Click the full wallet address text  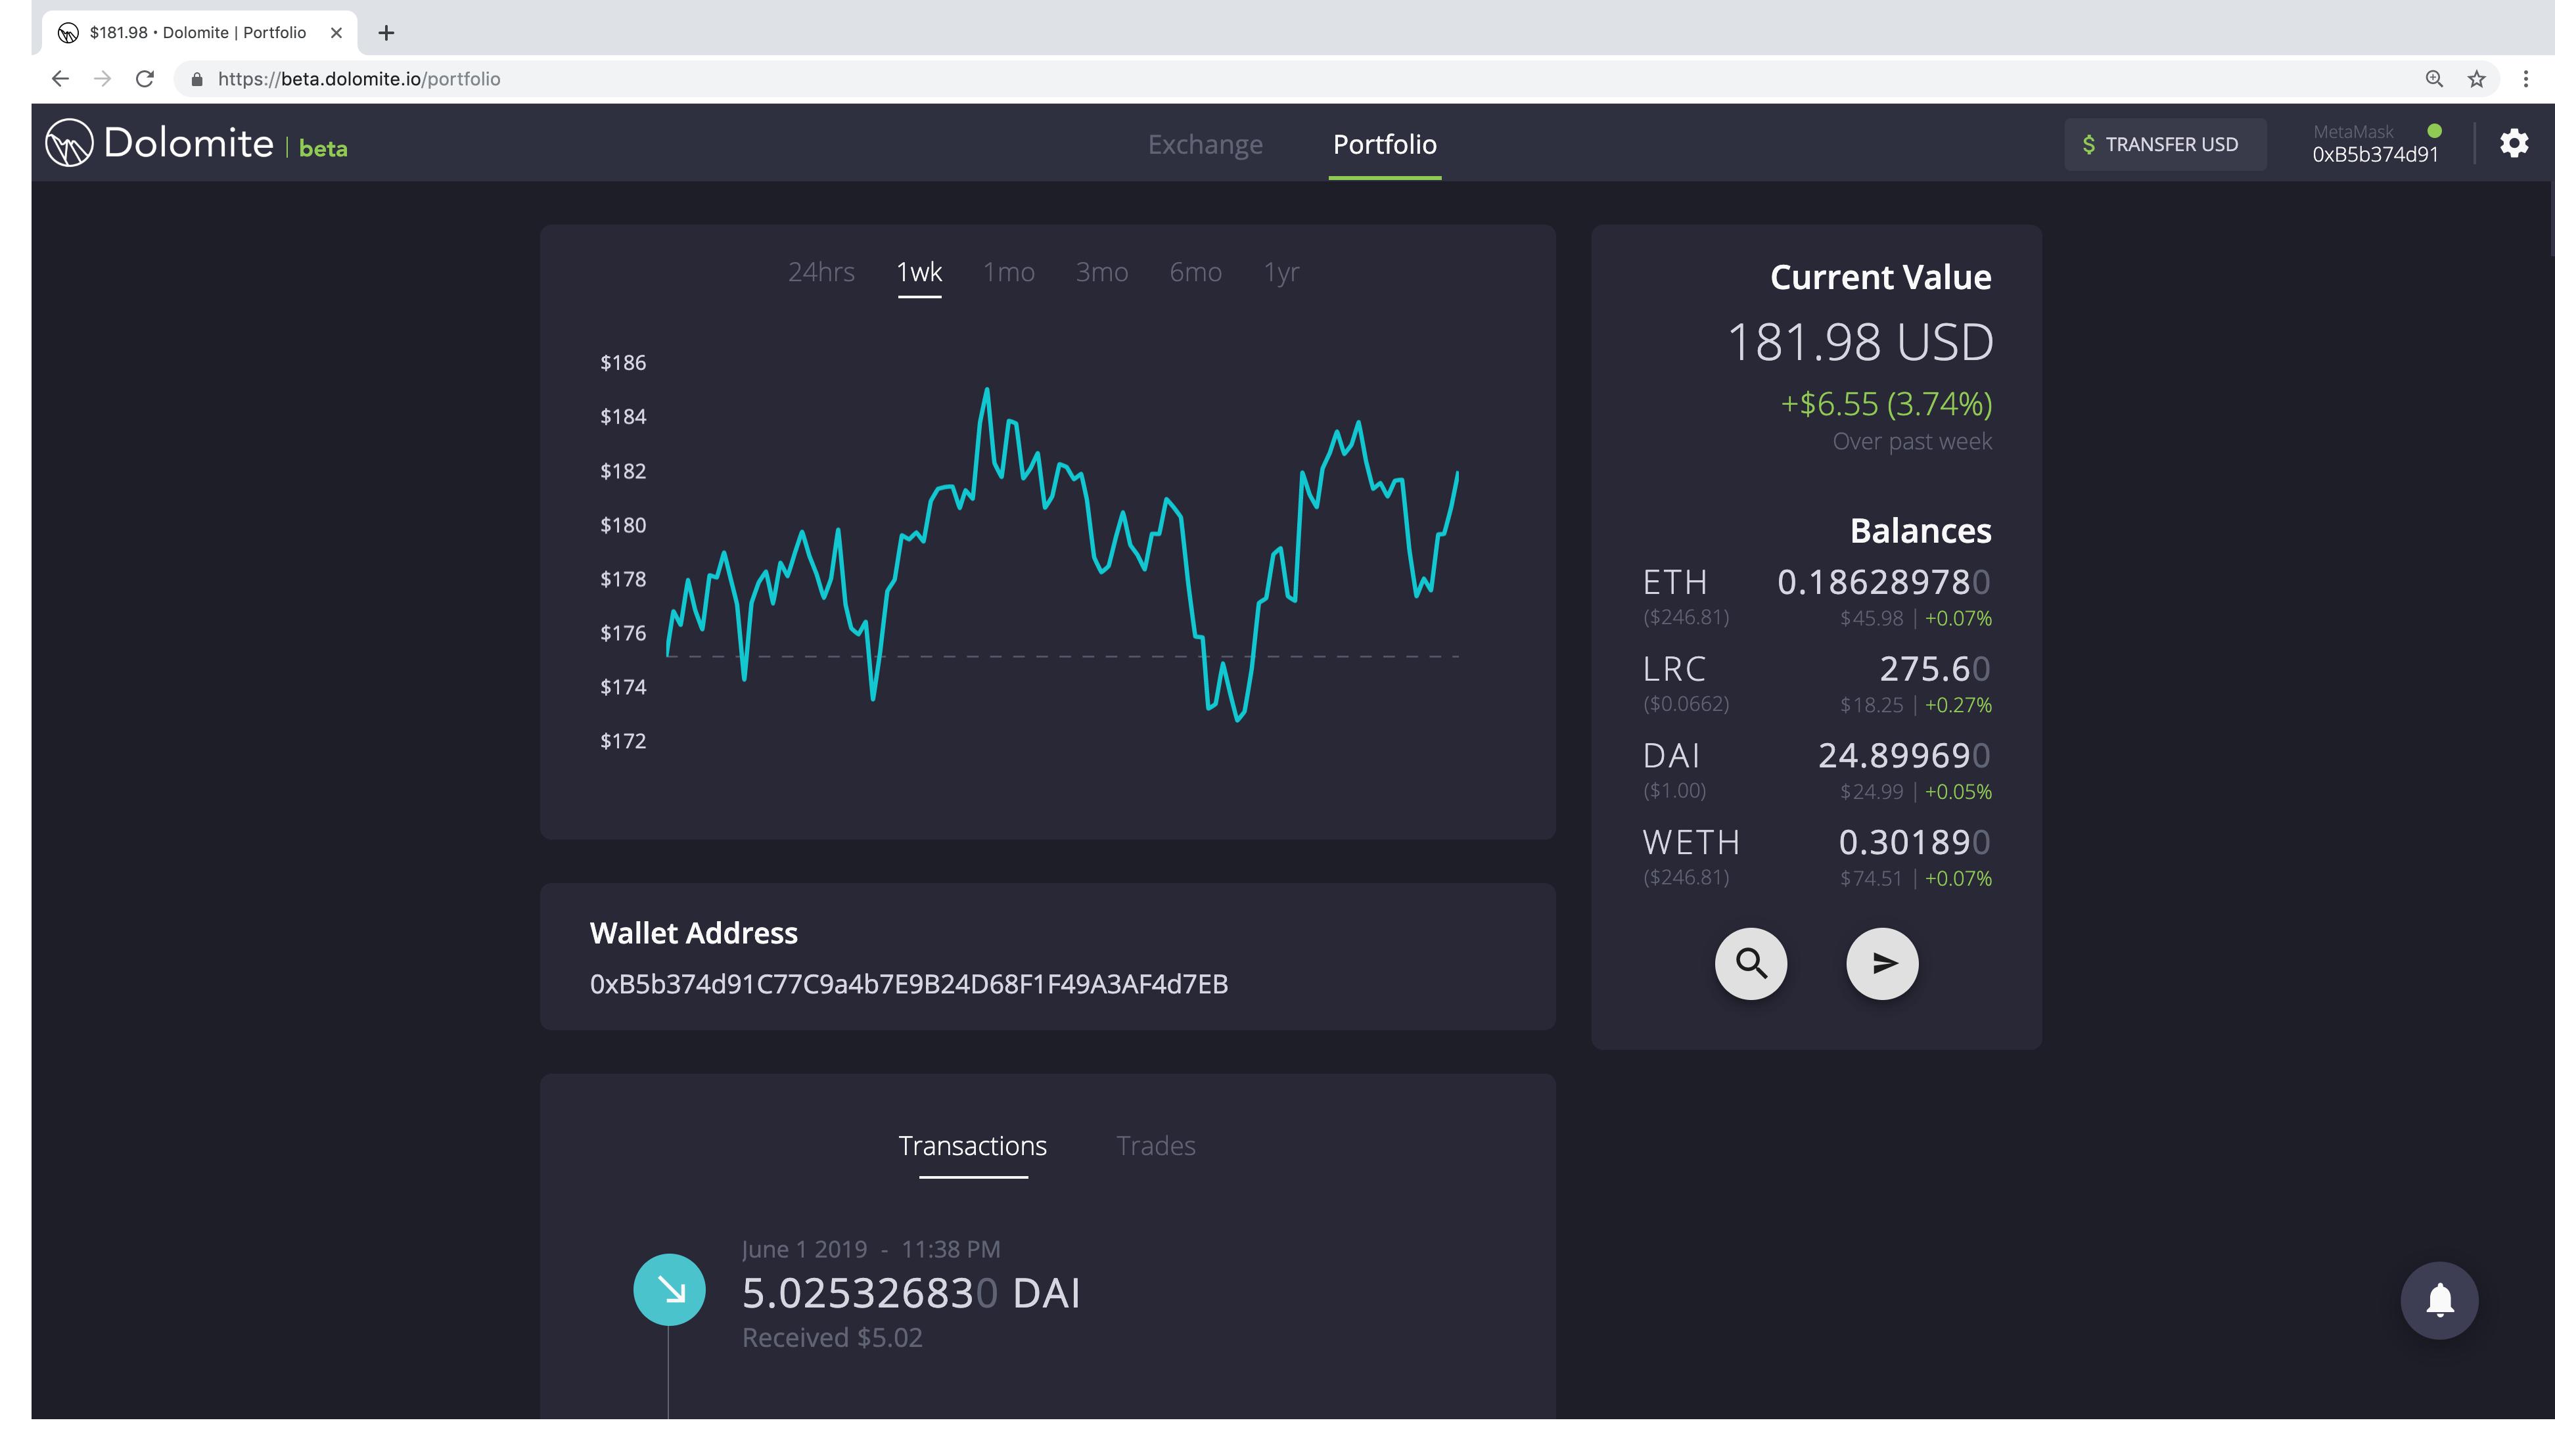click(x=908, y=984)
